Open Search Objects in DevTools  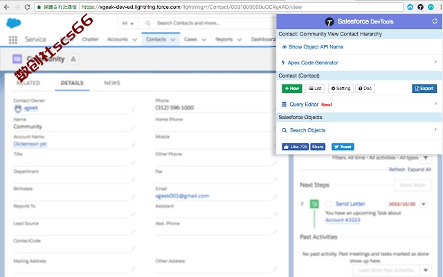pos(359,130)
